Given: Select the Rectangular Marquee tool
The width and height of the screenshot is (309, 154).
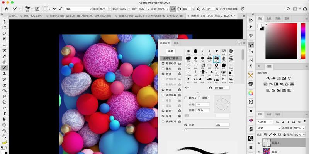Looking at the screenshot, I should point(4,28).
